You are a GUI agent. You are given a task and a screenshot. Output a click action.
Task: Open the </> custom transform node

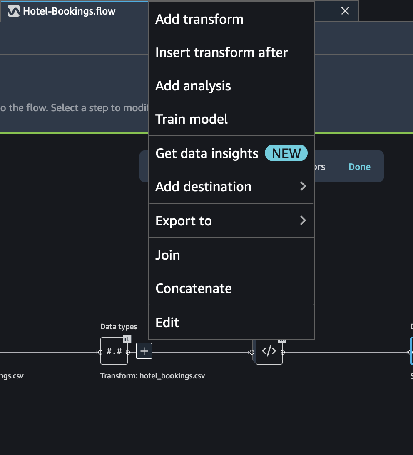(x=269, y=351)
